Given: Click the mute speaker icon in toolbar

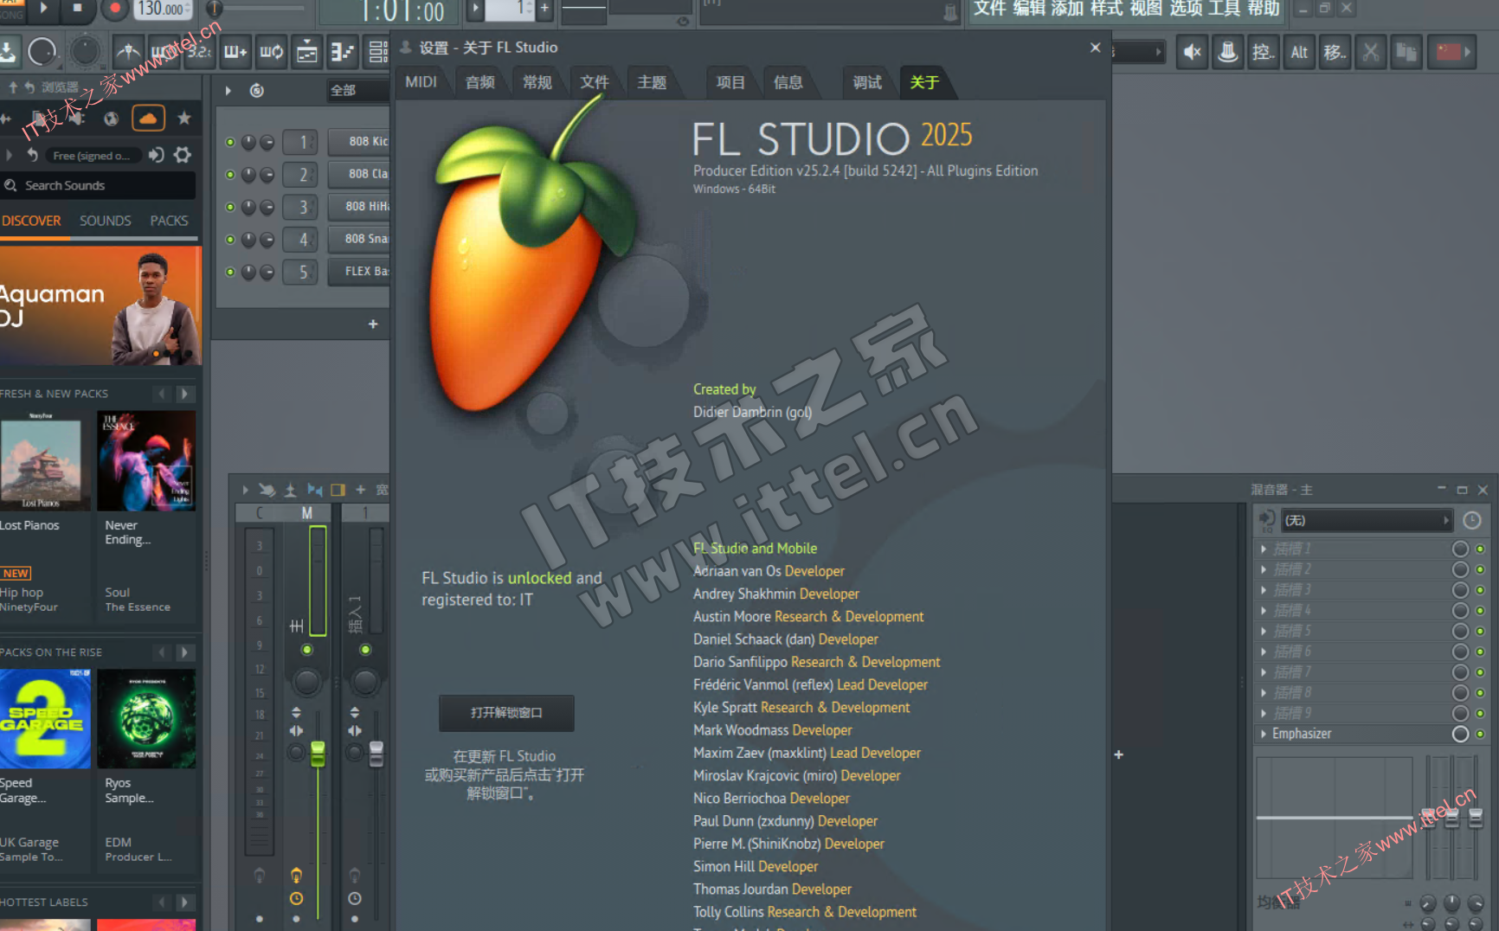Looking at the screenshot, I should coord(1192,53).
